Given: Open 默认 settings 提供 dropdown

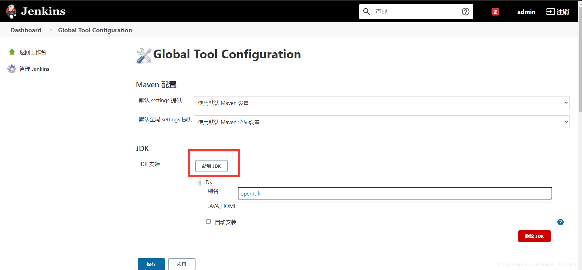Looking at the screenshot, I should click(382, 103).
